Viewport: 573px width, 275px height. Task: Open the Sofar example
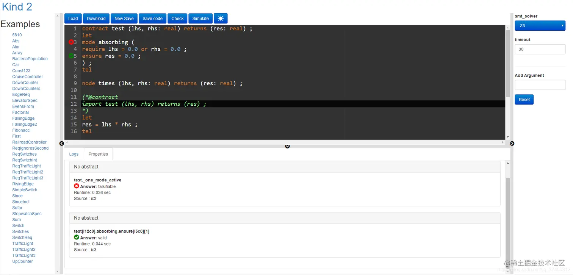point(17,208)
